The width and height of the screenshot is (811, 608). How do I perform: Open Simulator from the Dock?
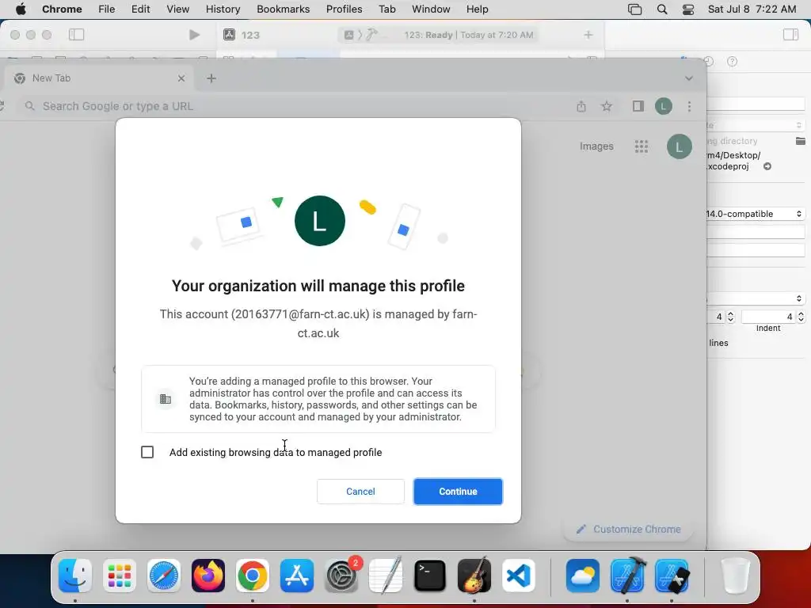coord(672,576)
